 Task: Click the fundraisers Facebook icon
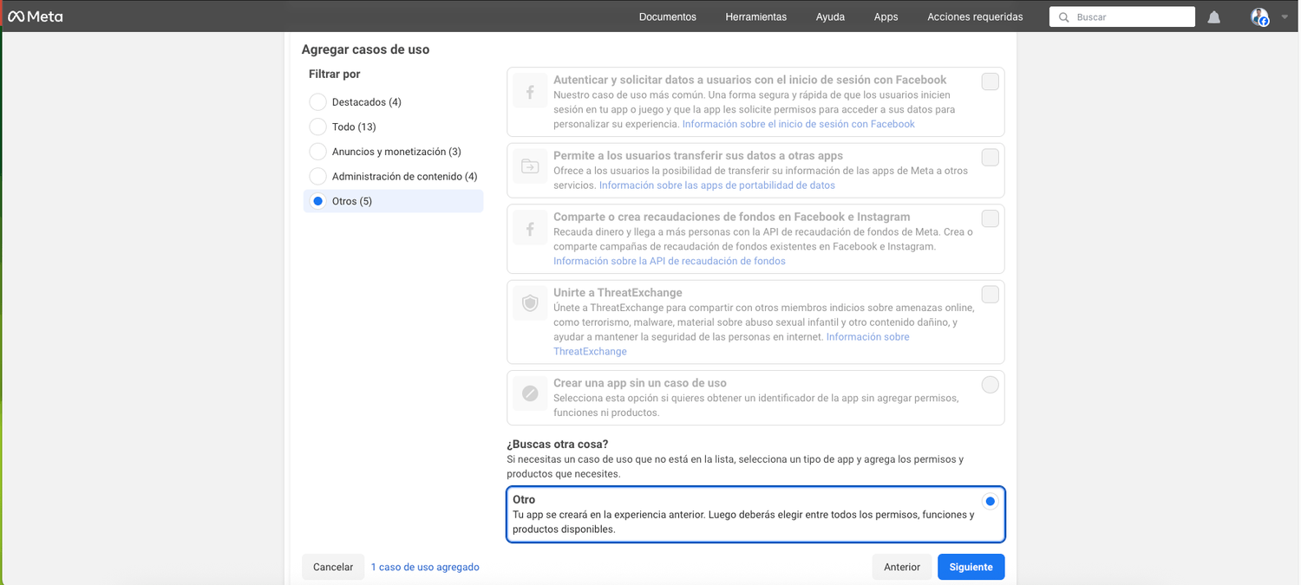click(x=529, y=230)
